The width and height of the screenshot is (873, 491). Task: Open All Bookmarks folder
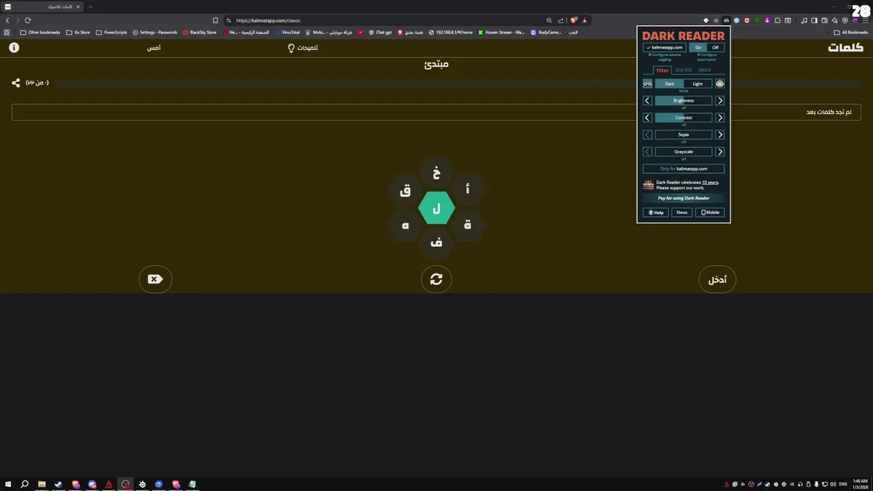tap(850, 32)
